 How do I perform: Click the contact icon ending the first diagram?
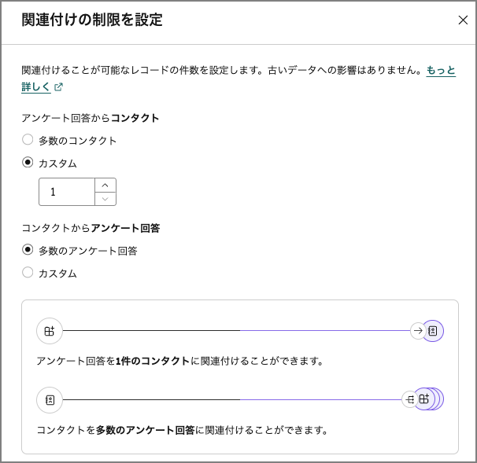(x=433, y=331)
